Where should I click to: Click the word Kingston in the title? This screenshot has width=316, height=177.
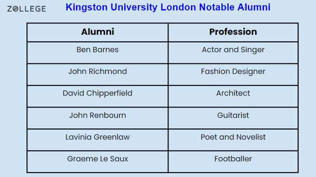tap(86, 8)
